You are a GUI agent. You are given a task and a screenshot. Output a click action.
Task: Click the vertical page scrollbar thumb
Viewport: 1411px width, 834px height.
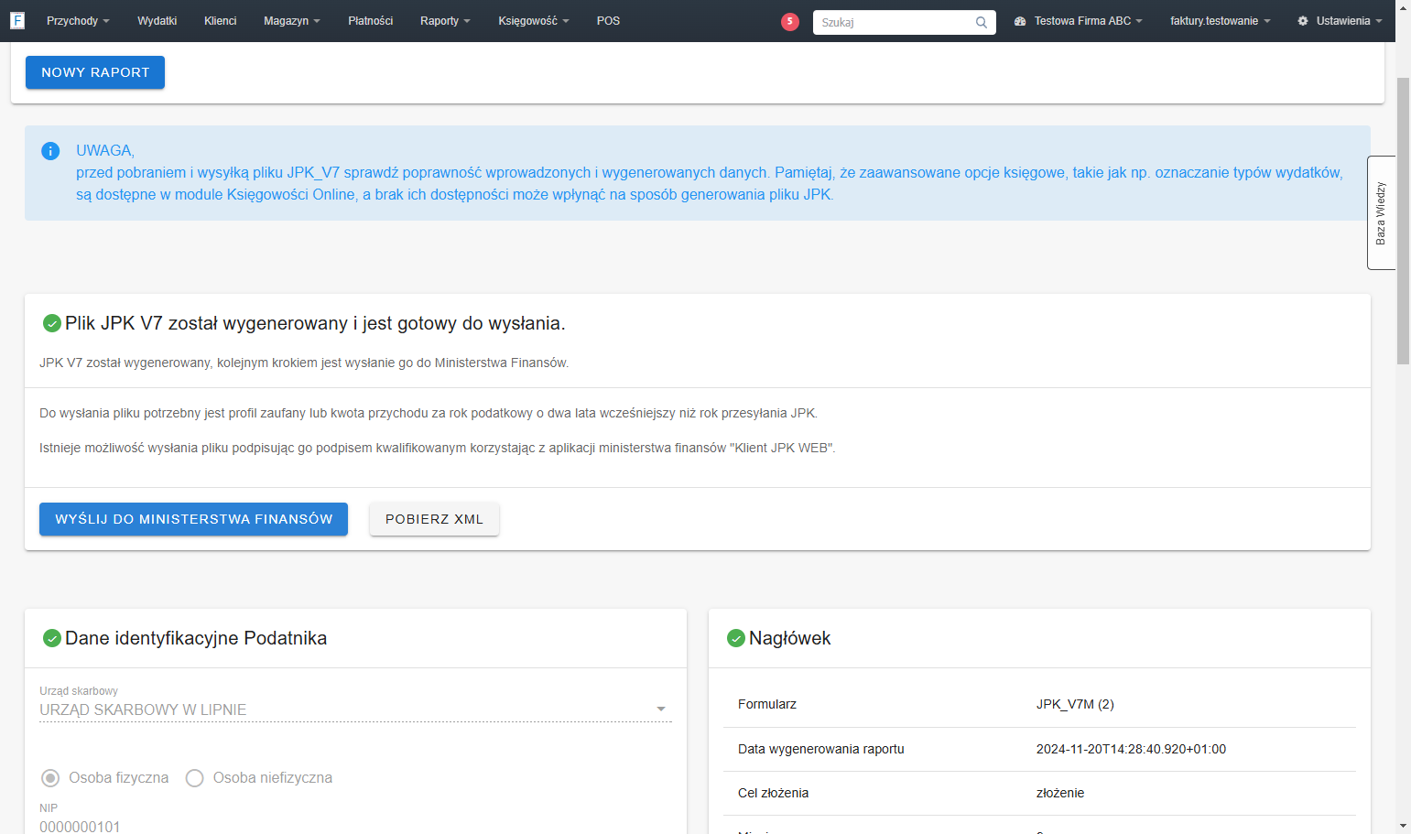(x=1403, y=222)
